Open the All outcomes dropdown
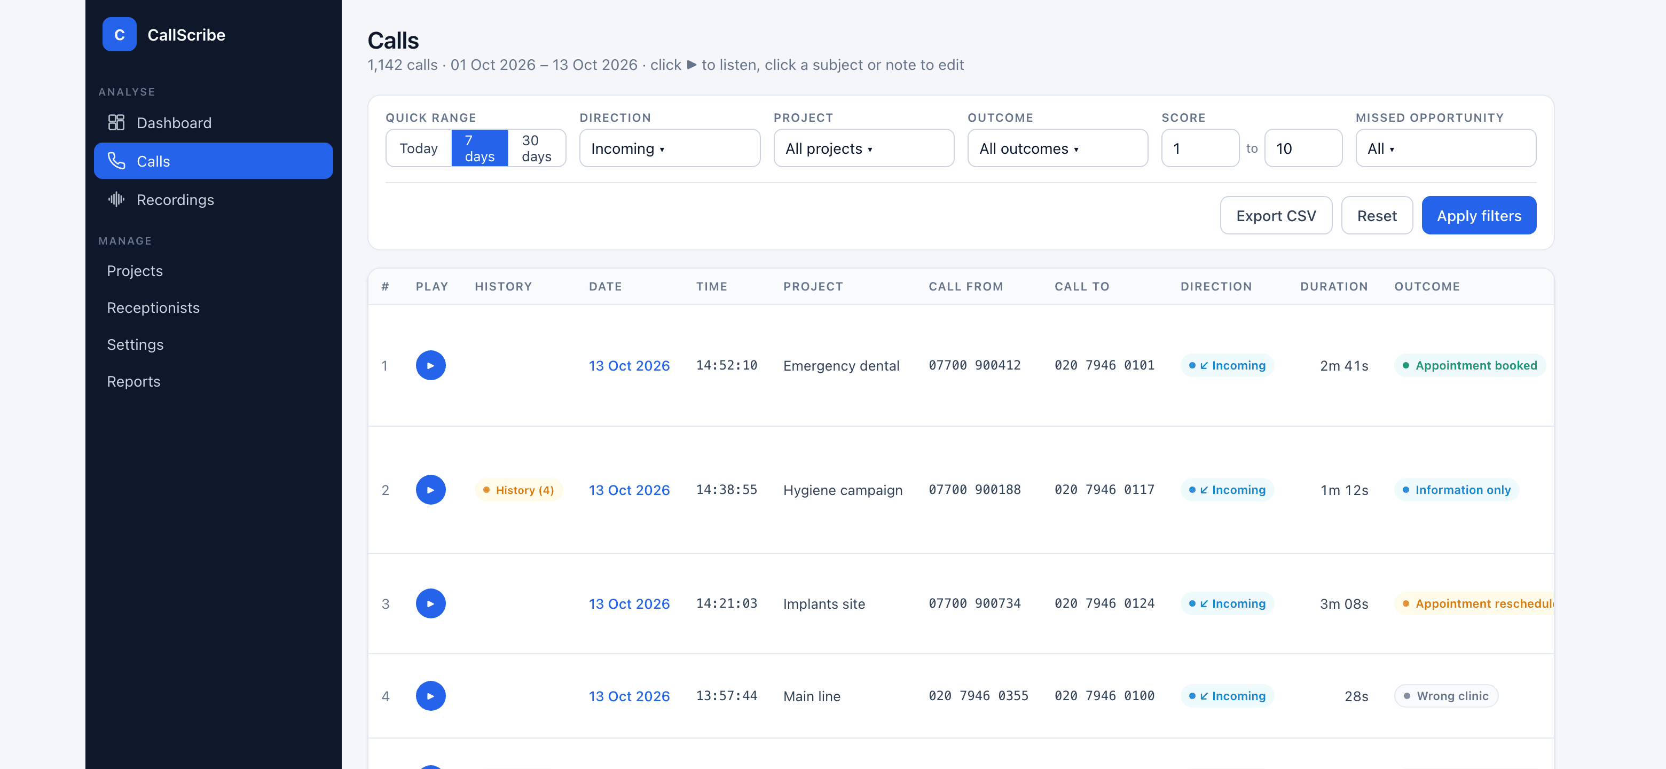The height and width of the screenshot is (769, 1666). pos(1057,148)
